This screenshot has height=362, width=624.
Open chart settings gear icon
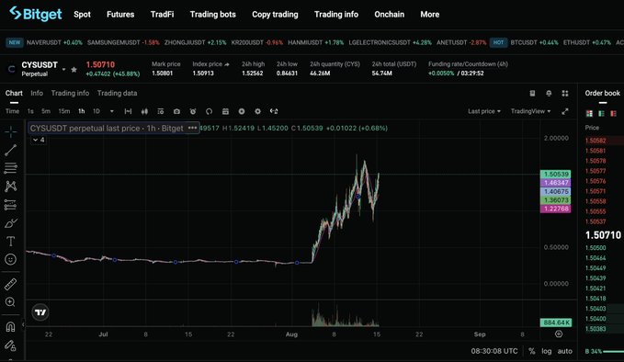point(258,111)
